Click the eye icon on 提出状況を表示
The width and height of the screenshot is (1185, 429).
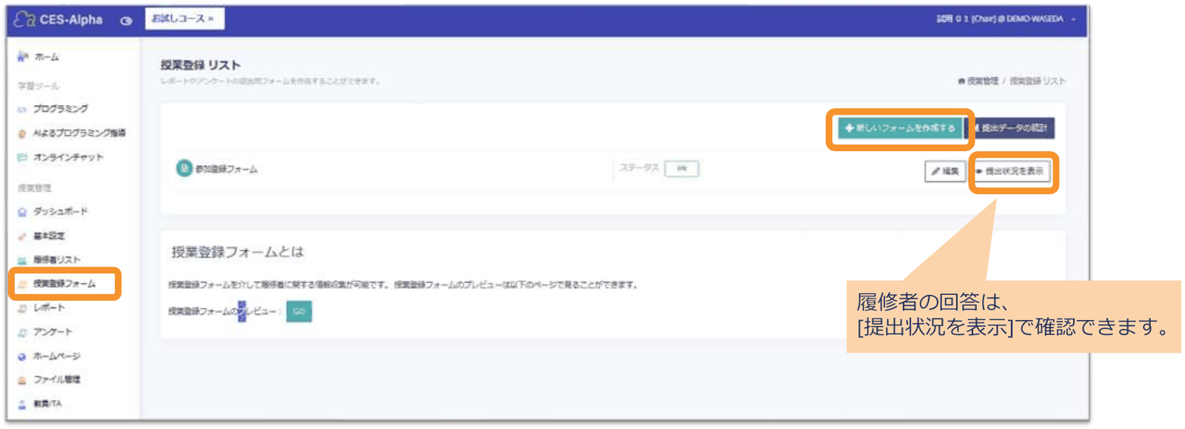[979, 171]
